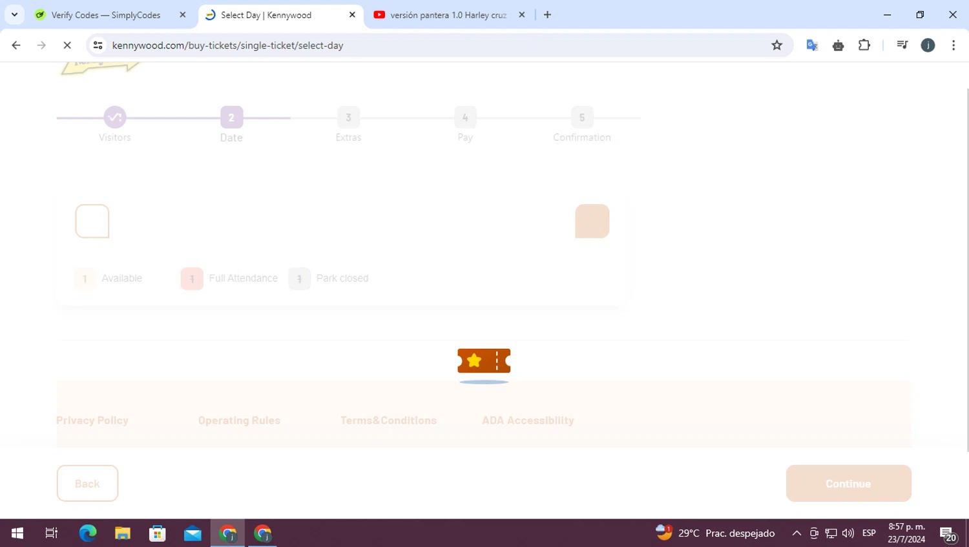Open the Terms&Conditions link
The image size is (969, 547).
pyautogui.click(x=388, y=420)
